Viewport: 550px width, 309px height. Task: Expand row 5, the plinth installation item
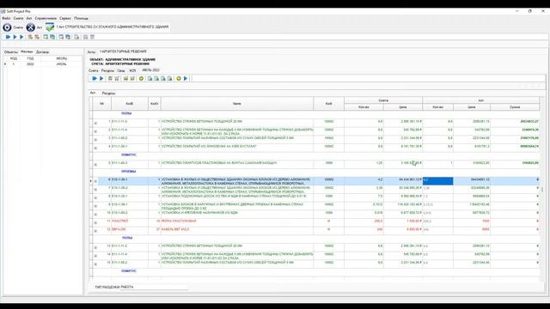[95, 164]
